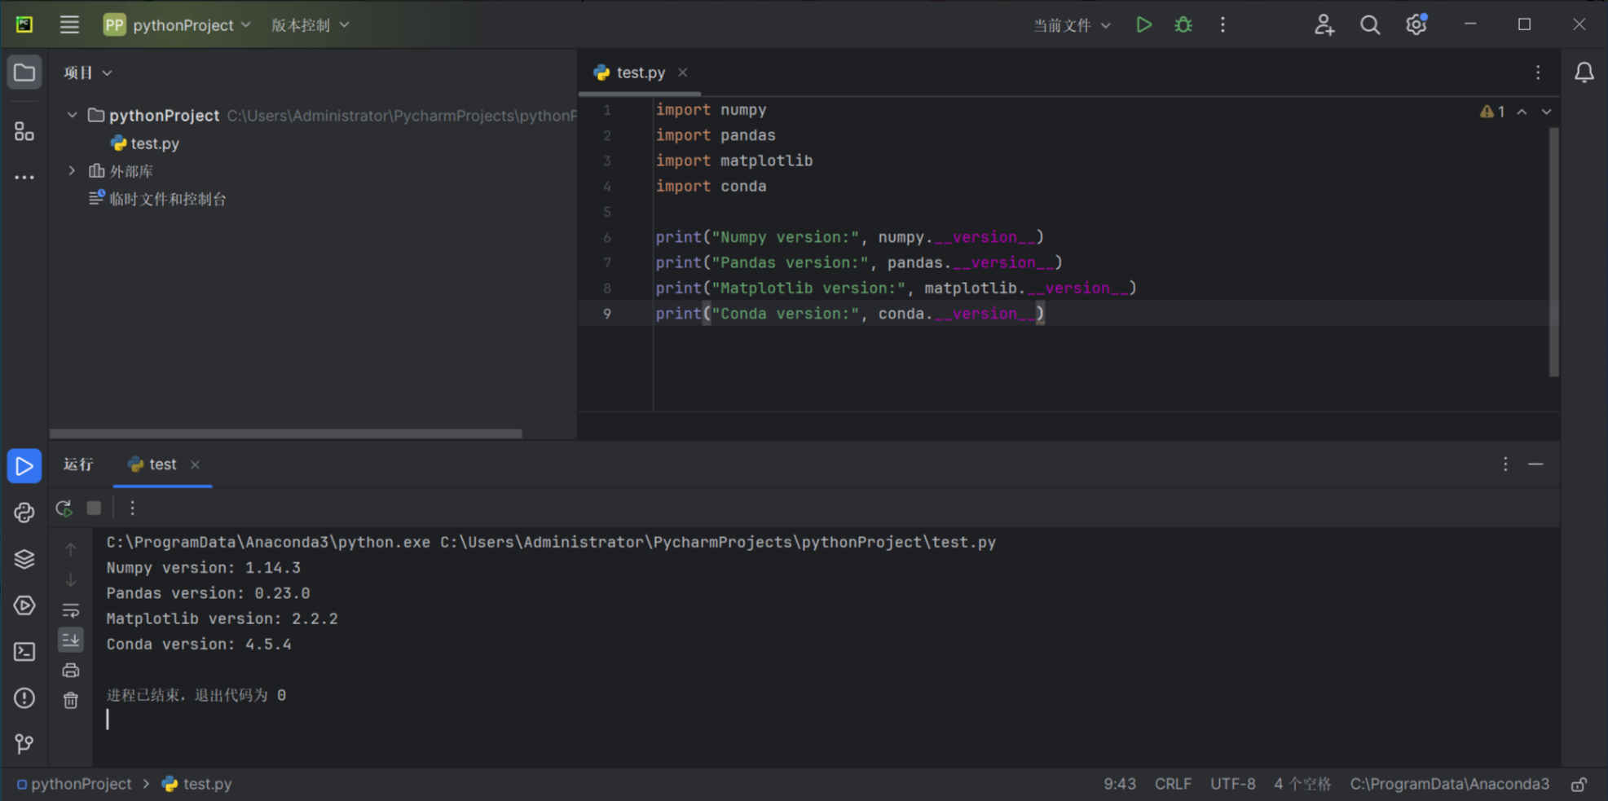Open the Python Packages layers icon
Viewport: 1608px width, 801px height.
click(x=24, y=559)
